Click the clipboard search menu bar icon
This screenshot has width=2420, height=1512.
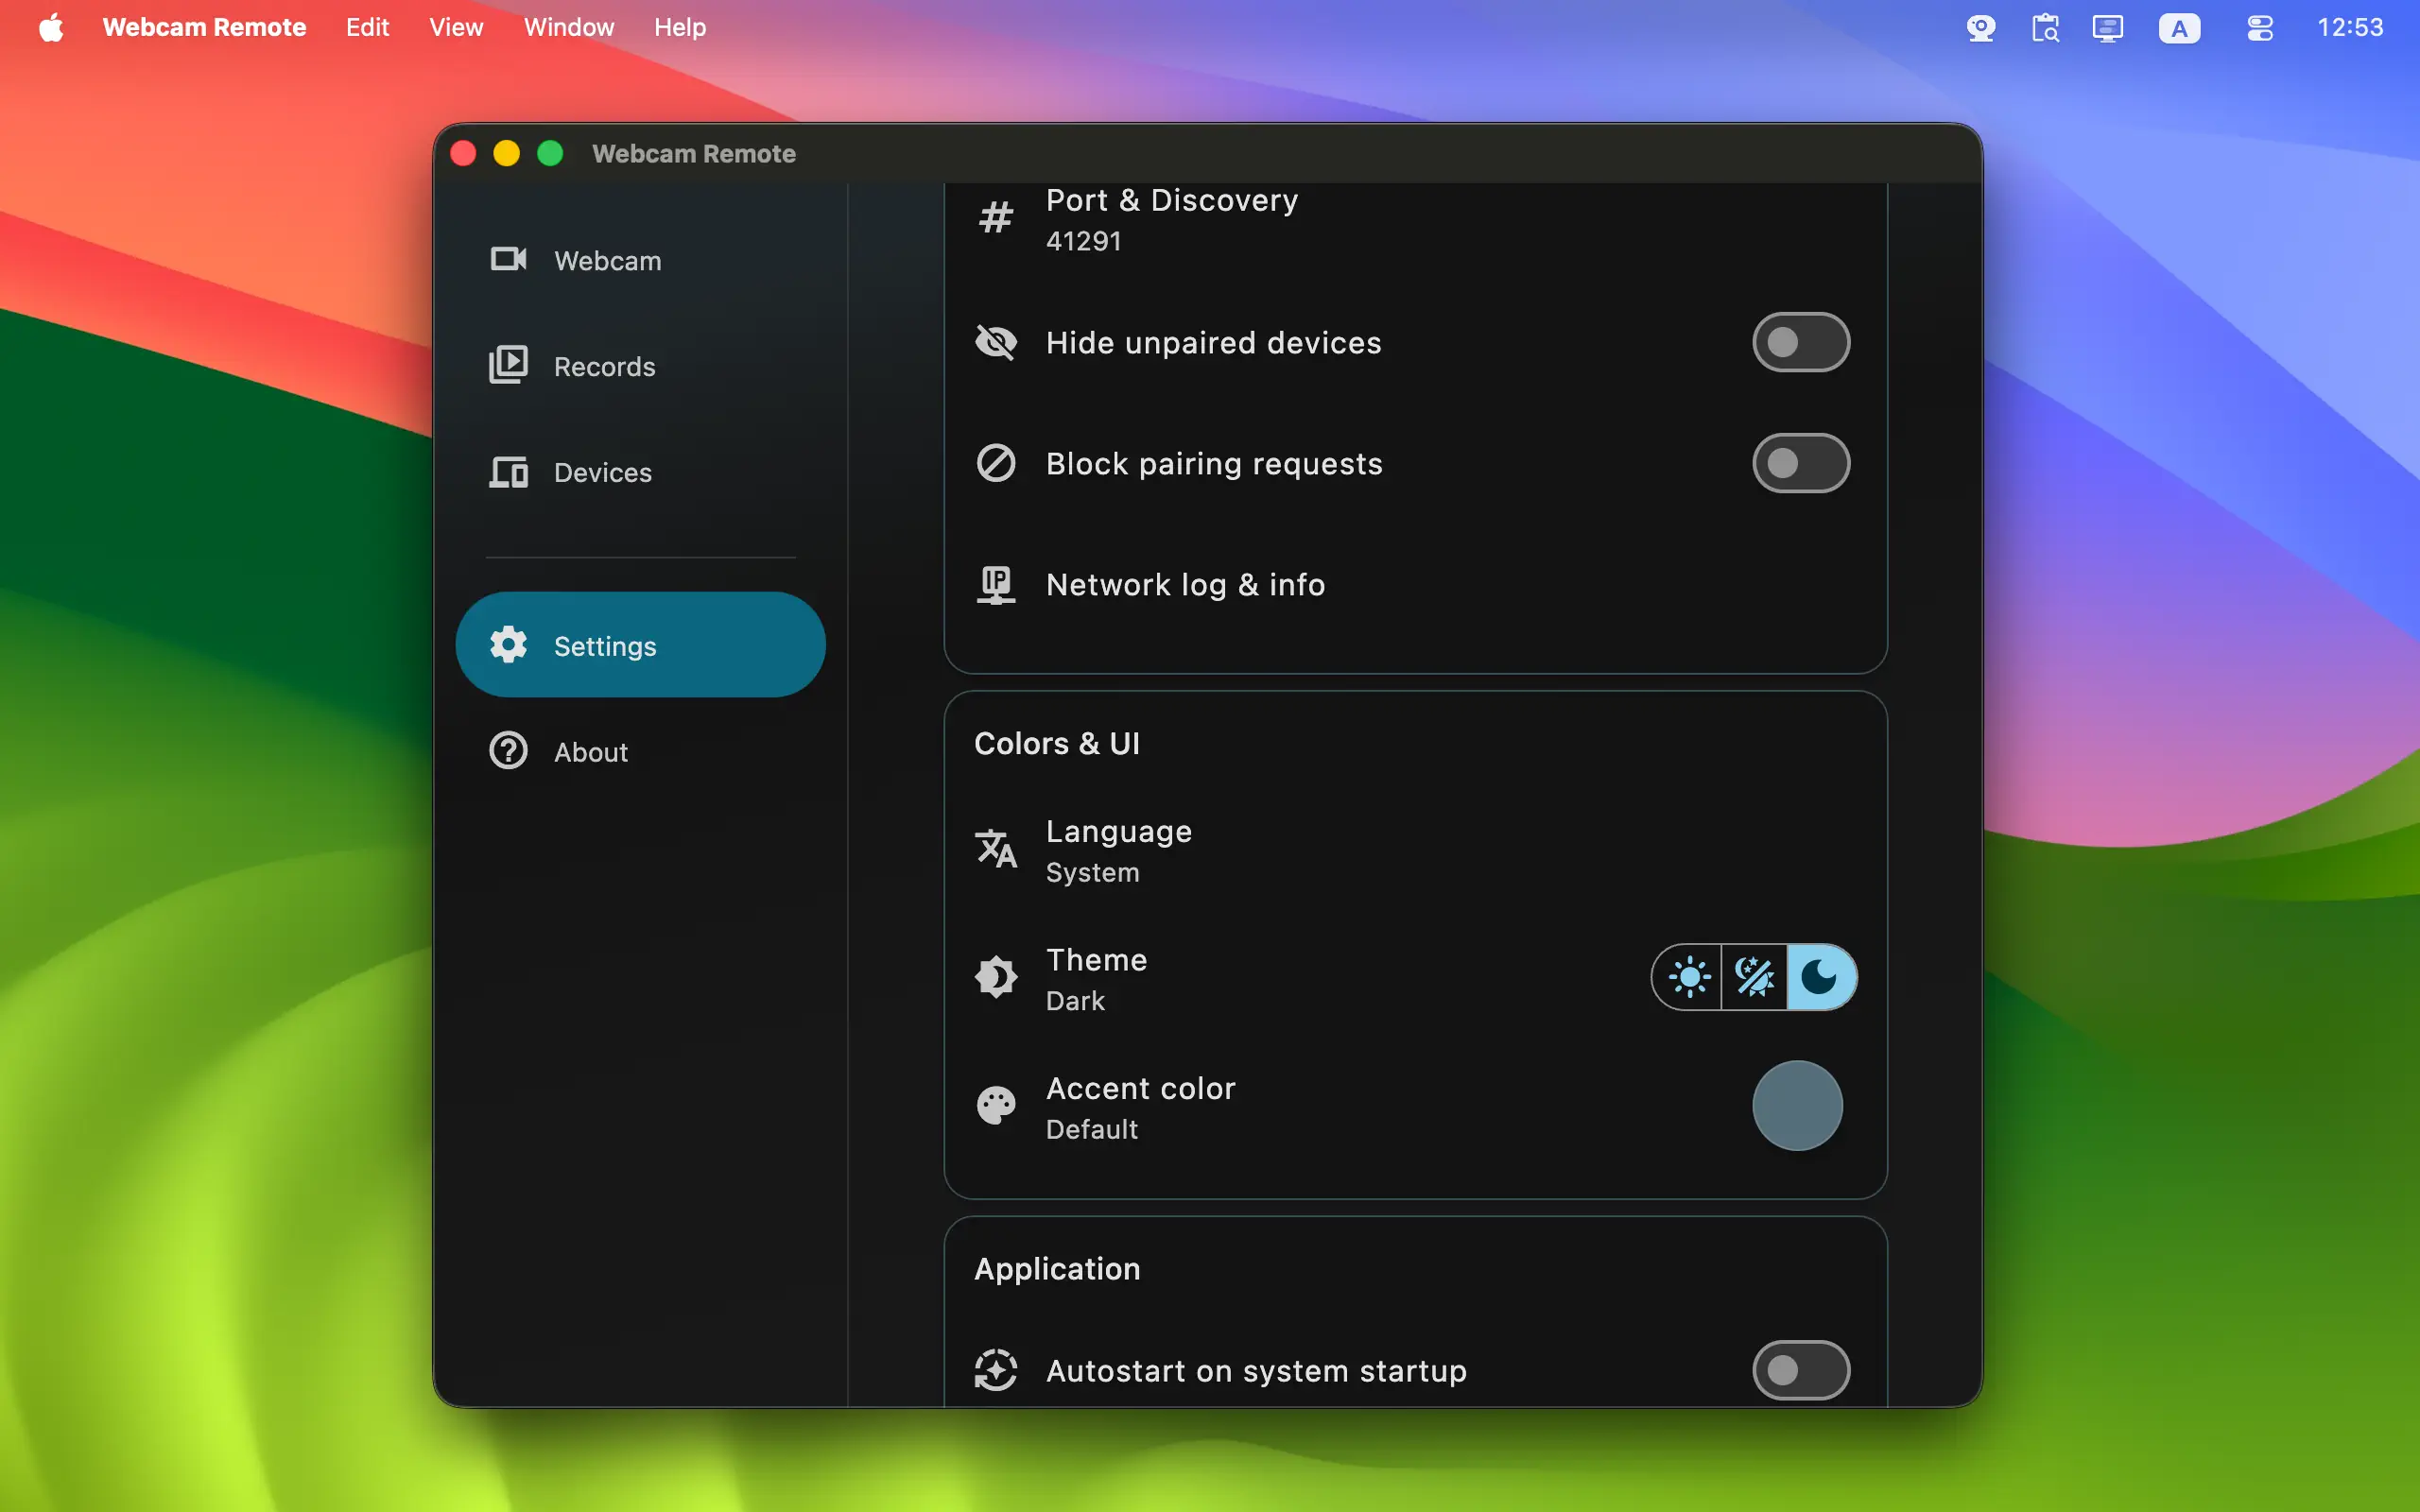(x=2045, y=28)
